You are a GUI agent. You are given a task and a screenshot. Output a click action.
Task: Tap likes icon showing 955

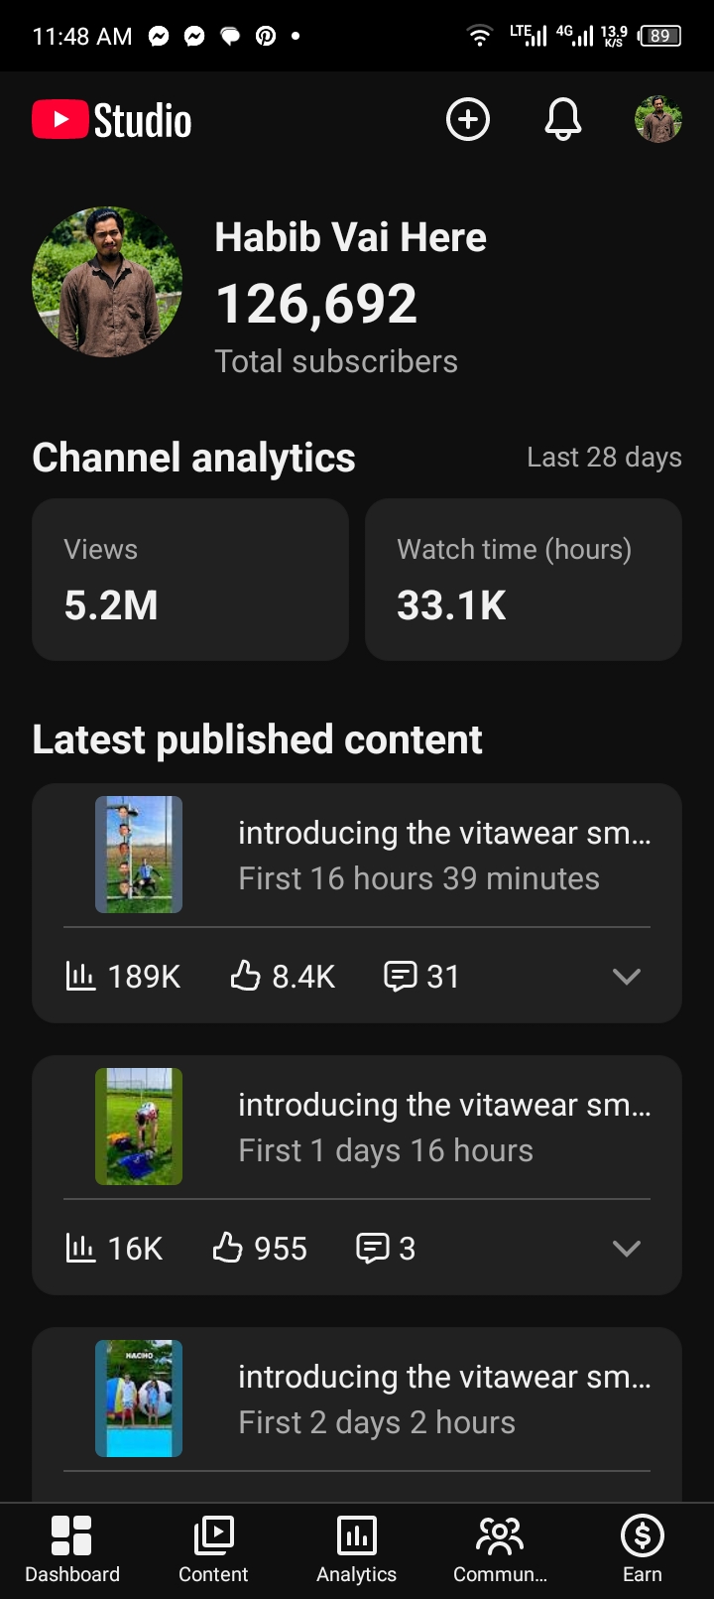pyautogui.click(x=227, y=1248)
